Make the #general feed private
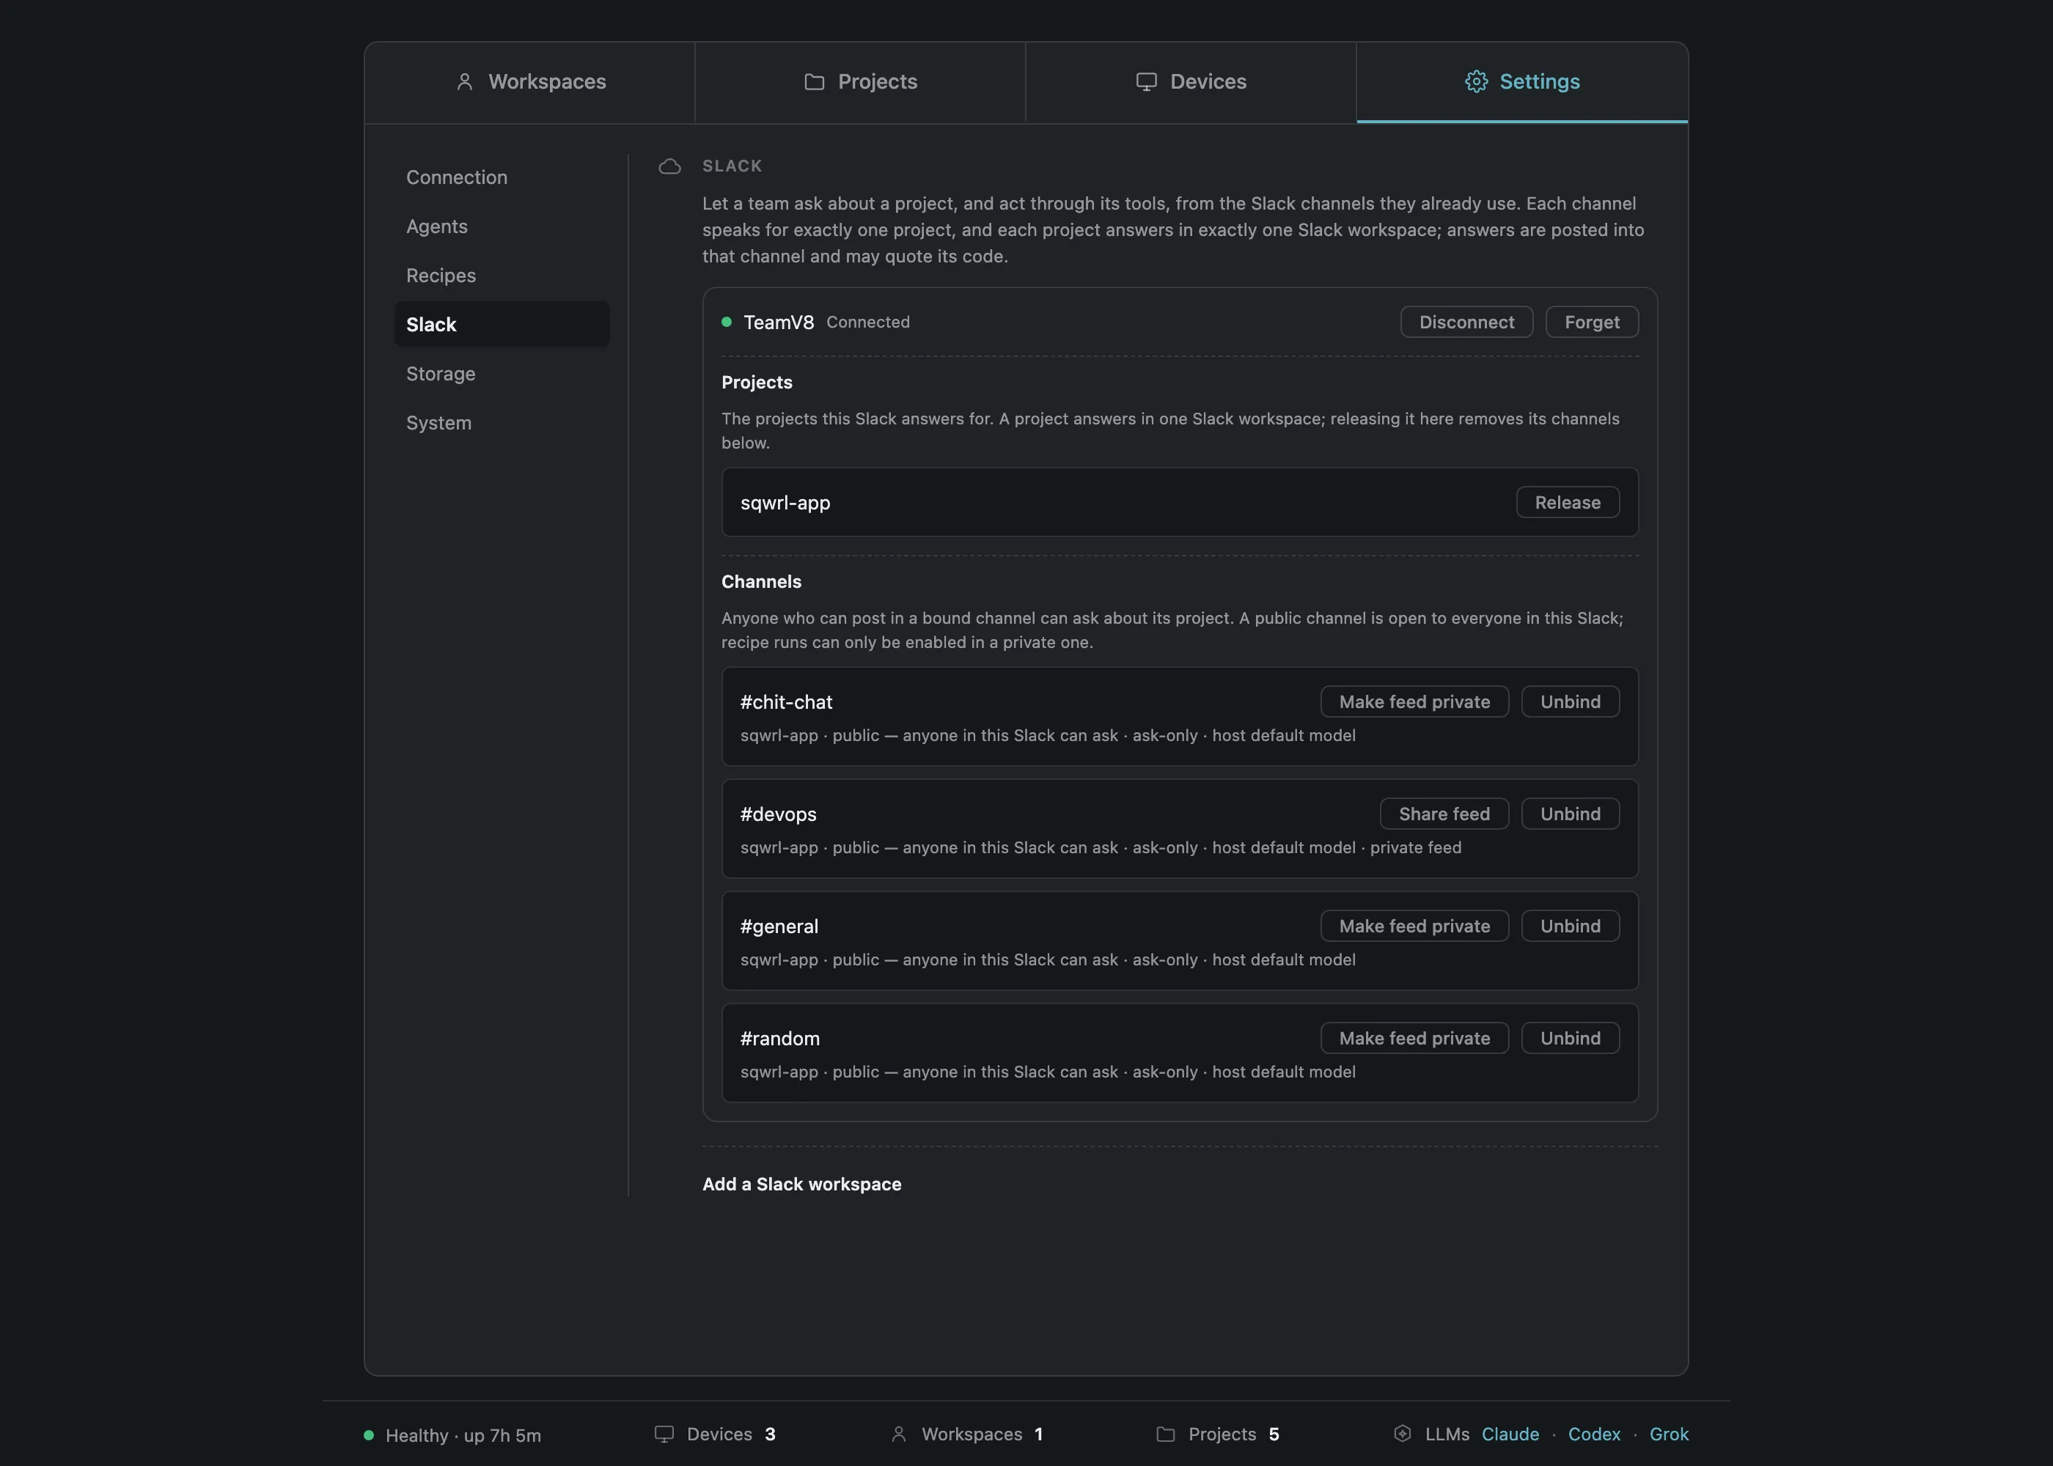The image size is (2053, 1466). click(1414, 927)
